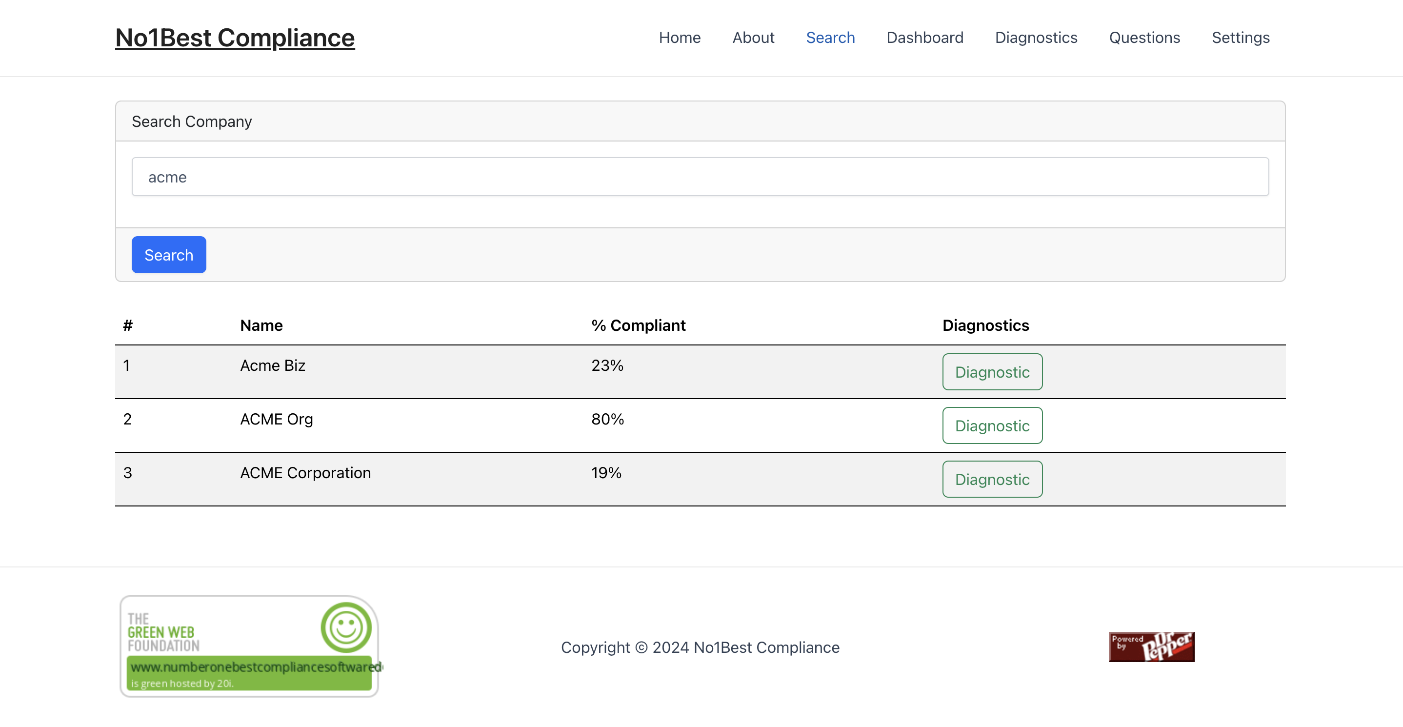Open Diagnostic for ACME Org
This screenshot has width=1403, height=727.
coord(992,426)
